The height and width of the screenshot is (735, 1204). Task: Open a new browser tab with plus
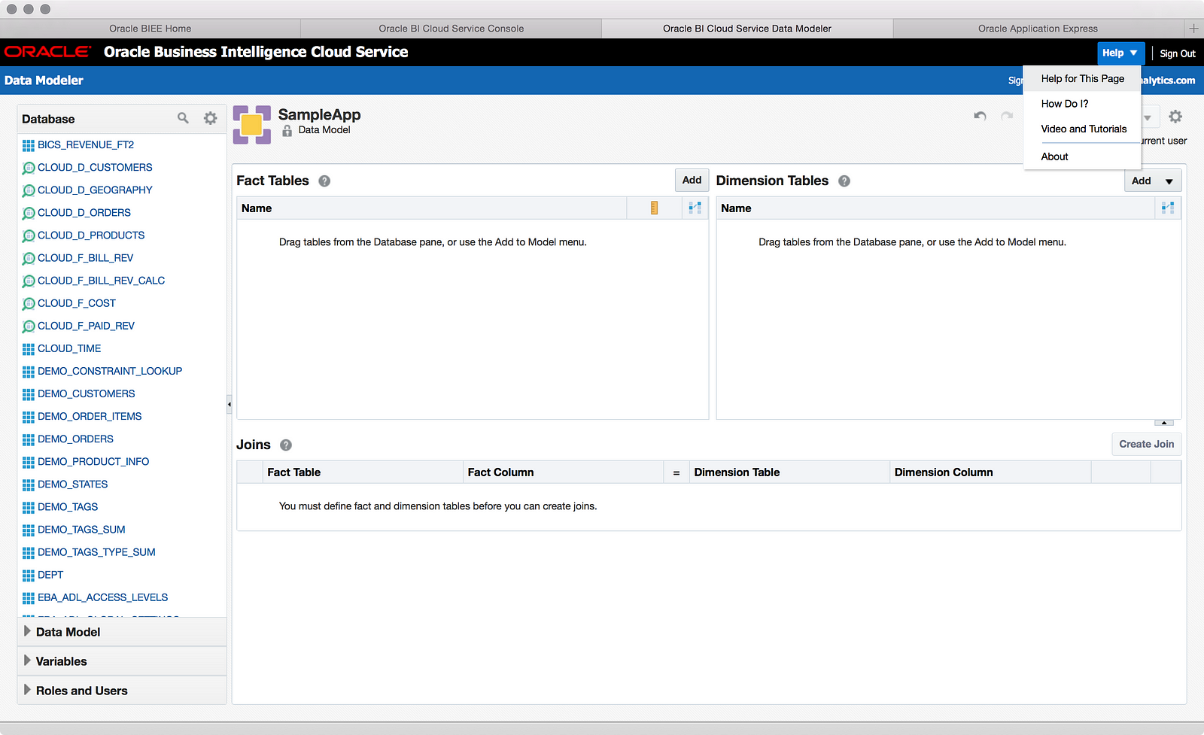(1193, 29)
